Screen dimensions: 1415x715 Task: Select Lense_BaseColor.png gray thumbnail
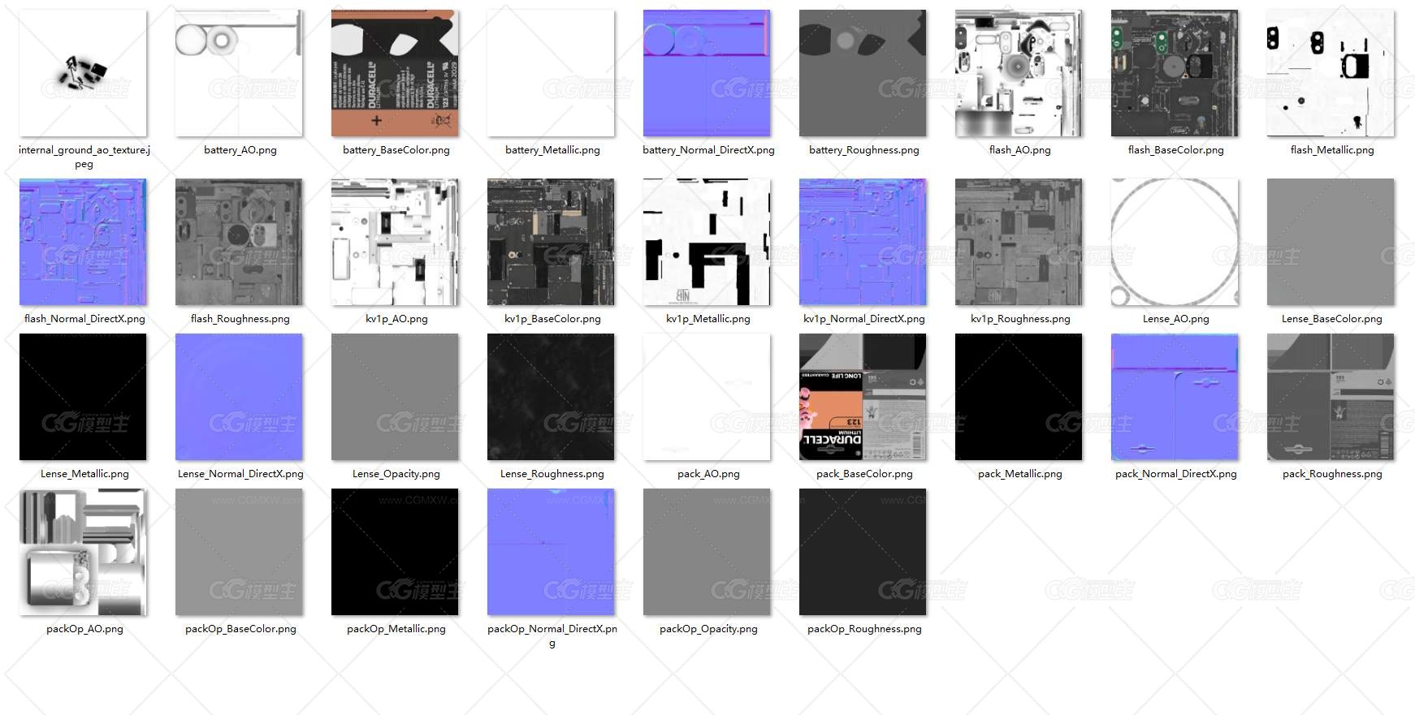(1331, 242)
